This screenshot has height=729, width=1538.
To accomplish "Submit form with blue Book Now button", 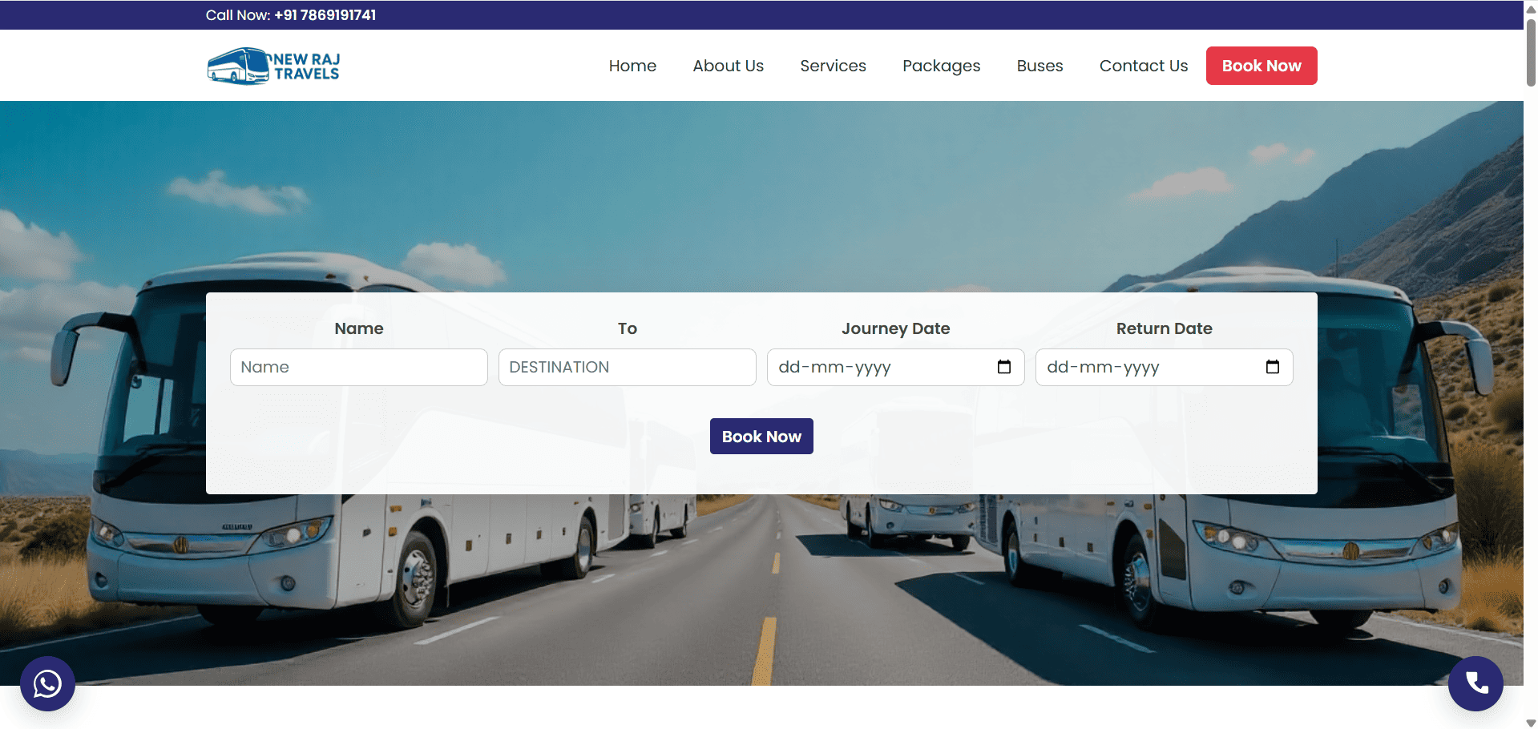I will [x=761, y=437].
